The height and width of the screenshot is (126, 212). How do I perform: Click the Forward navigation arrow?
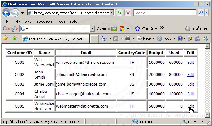point(15,13)
